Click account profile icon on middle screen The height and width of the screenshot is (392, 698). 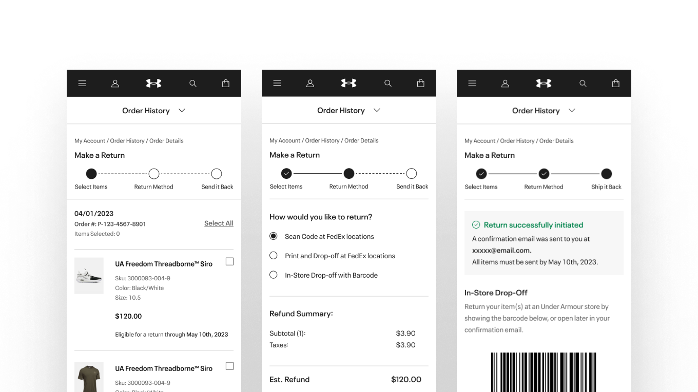tap(310, 83)
